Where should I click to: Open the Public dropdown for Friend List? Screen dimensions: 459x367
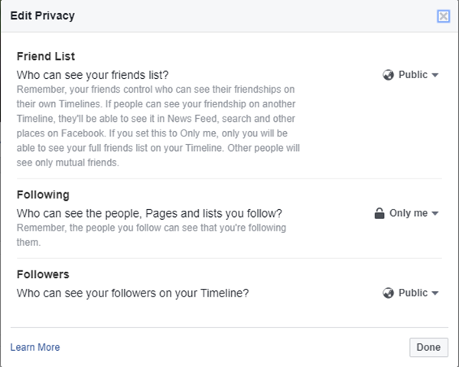click(x=411, y=75)
